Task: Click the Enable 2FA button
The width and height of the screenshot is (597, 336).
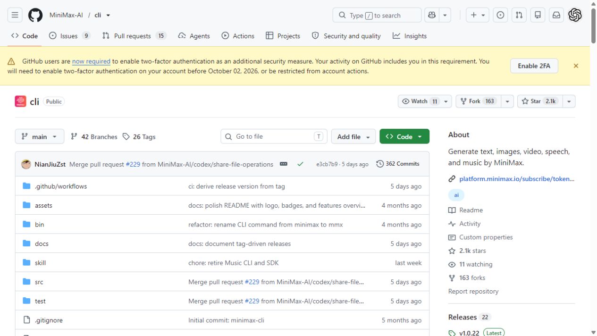Action: pyautogui.click(x=534, y=66)
